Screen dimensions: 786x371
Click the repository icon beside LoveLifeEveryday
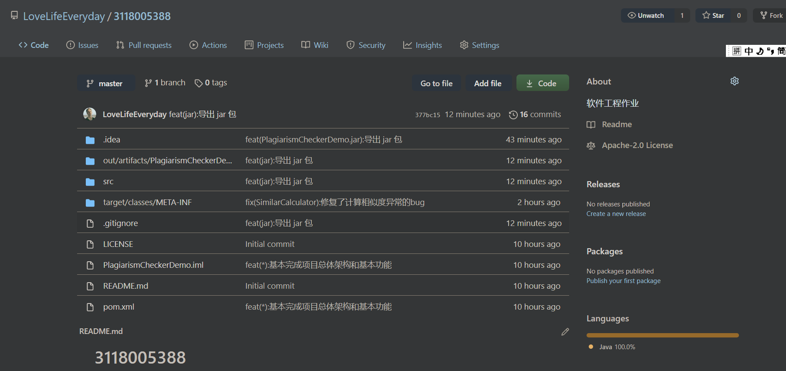[x=14, y=16]
